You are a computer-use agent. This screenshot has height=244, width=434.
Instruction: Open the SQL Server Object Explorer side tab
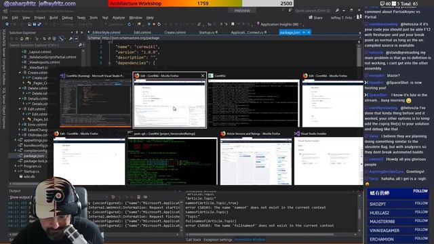4,108
